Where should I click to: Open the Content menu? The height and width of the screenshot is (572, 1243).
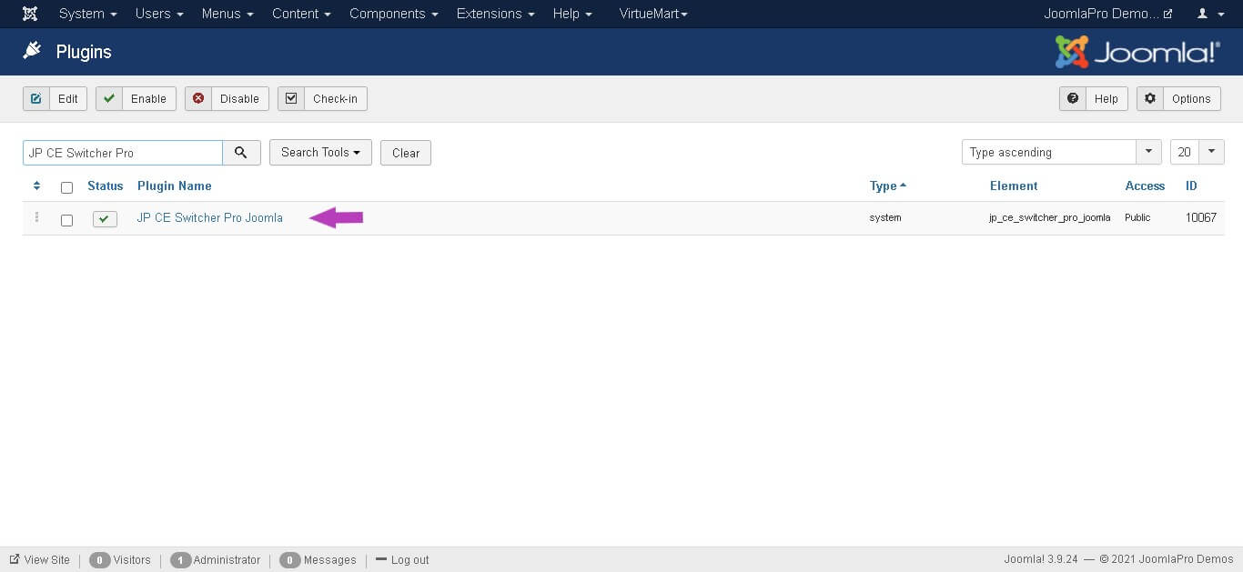(x=301, y=14)
